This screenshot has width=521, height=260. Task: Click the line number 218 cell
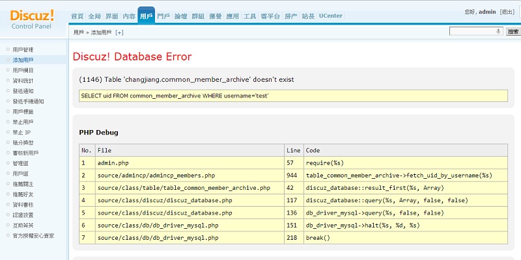tap(294, 238)
